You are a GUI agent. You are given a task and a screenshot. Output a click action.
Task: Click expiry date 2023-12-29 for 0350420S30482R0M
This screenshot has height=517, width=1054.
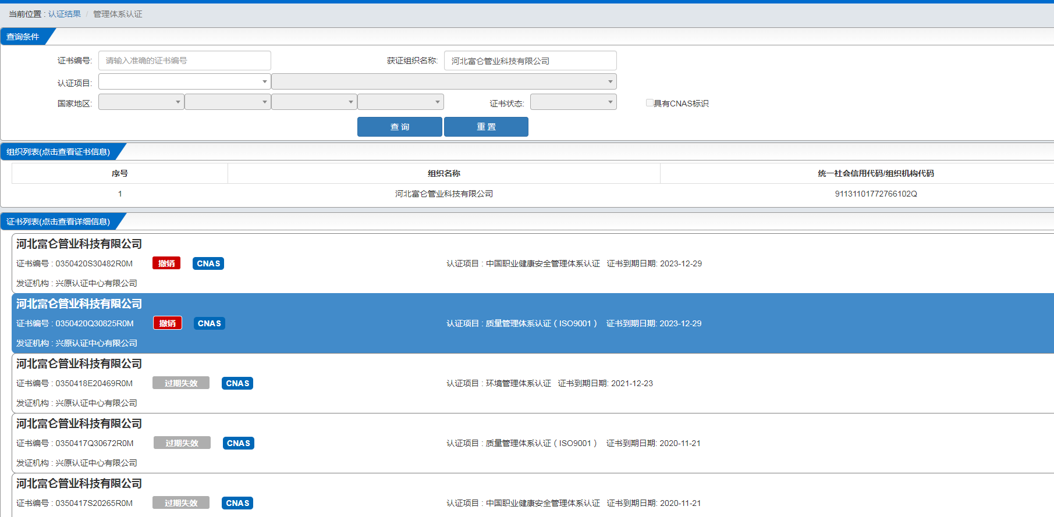pyautogui.click(x=681, y=263)
